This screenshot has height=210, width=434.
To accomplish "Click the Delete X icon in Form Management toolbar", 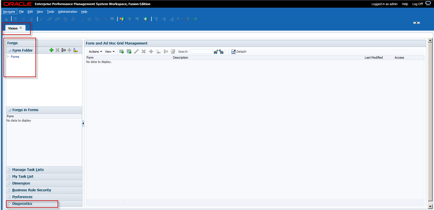I will pos(144,52).
